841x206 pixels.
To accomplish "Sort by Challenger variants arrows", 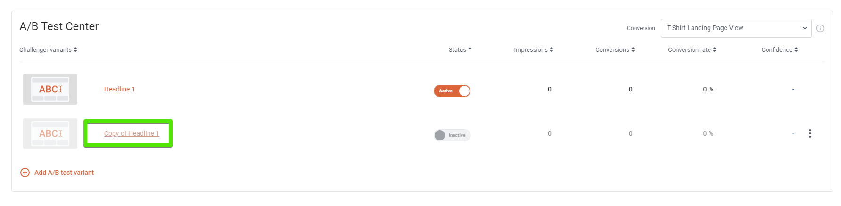I will coord(75,49).
